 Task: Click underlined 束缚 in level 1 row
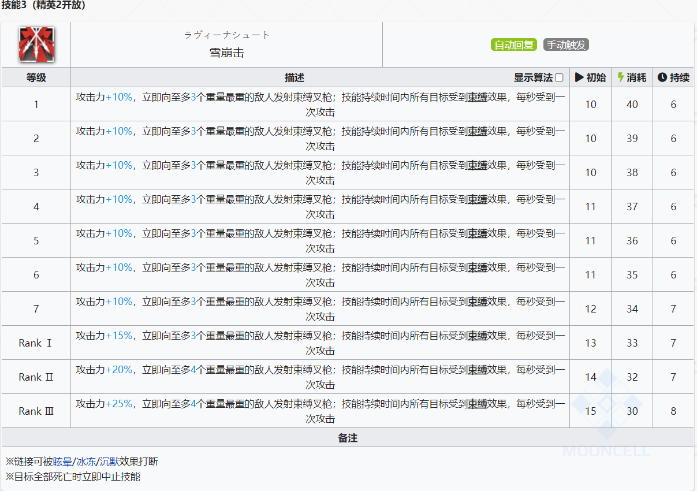[x=477, y=97]
